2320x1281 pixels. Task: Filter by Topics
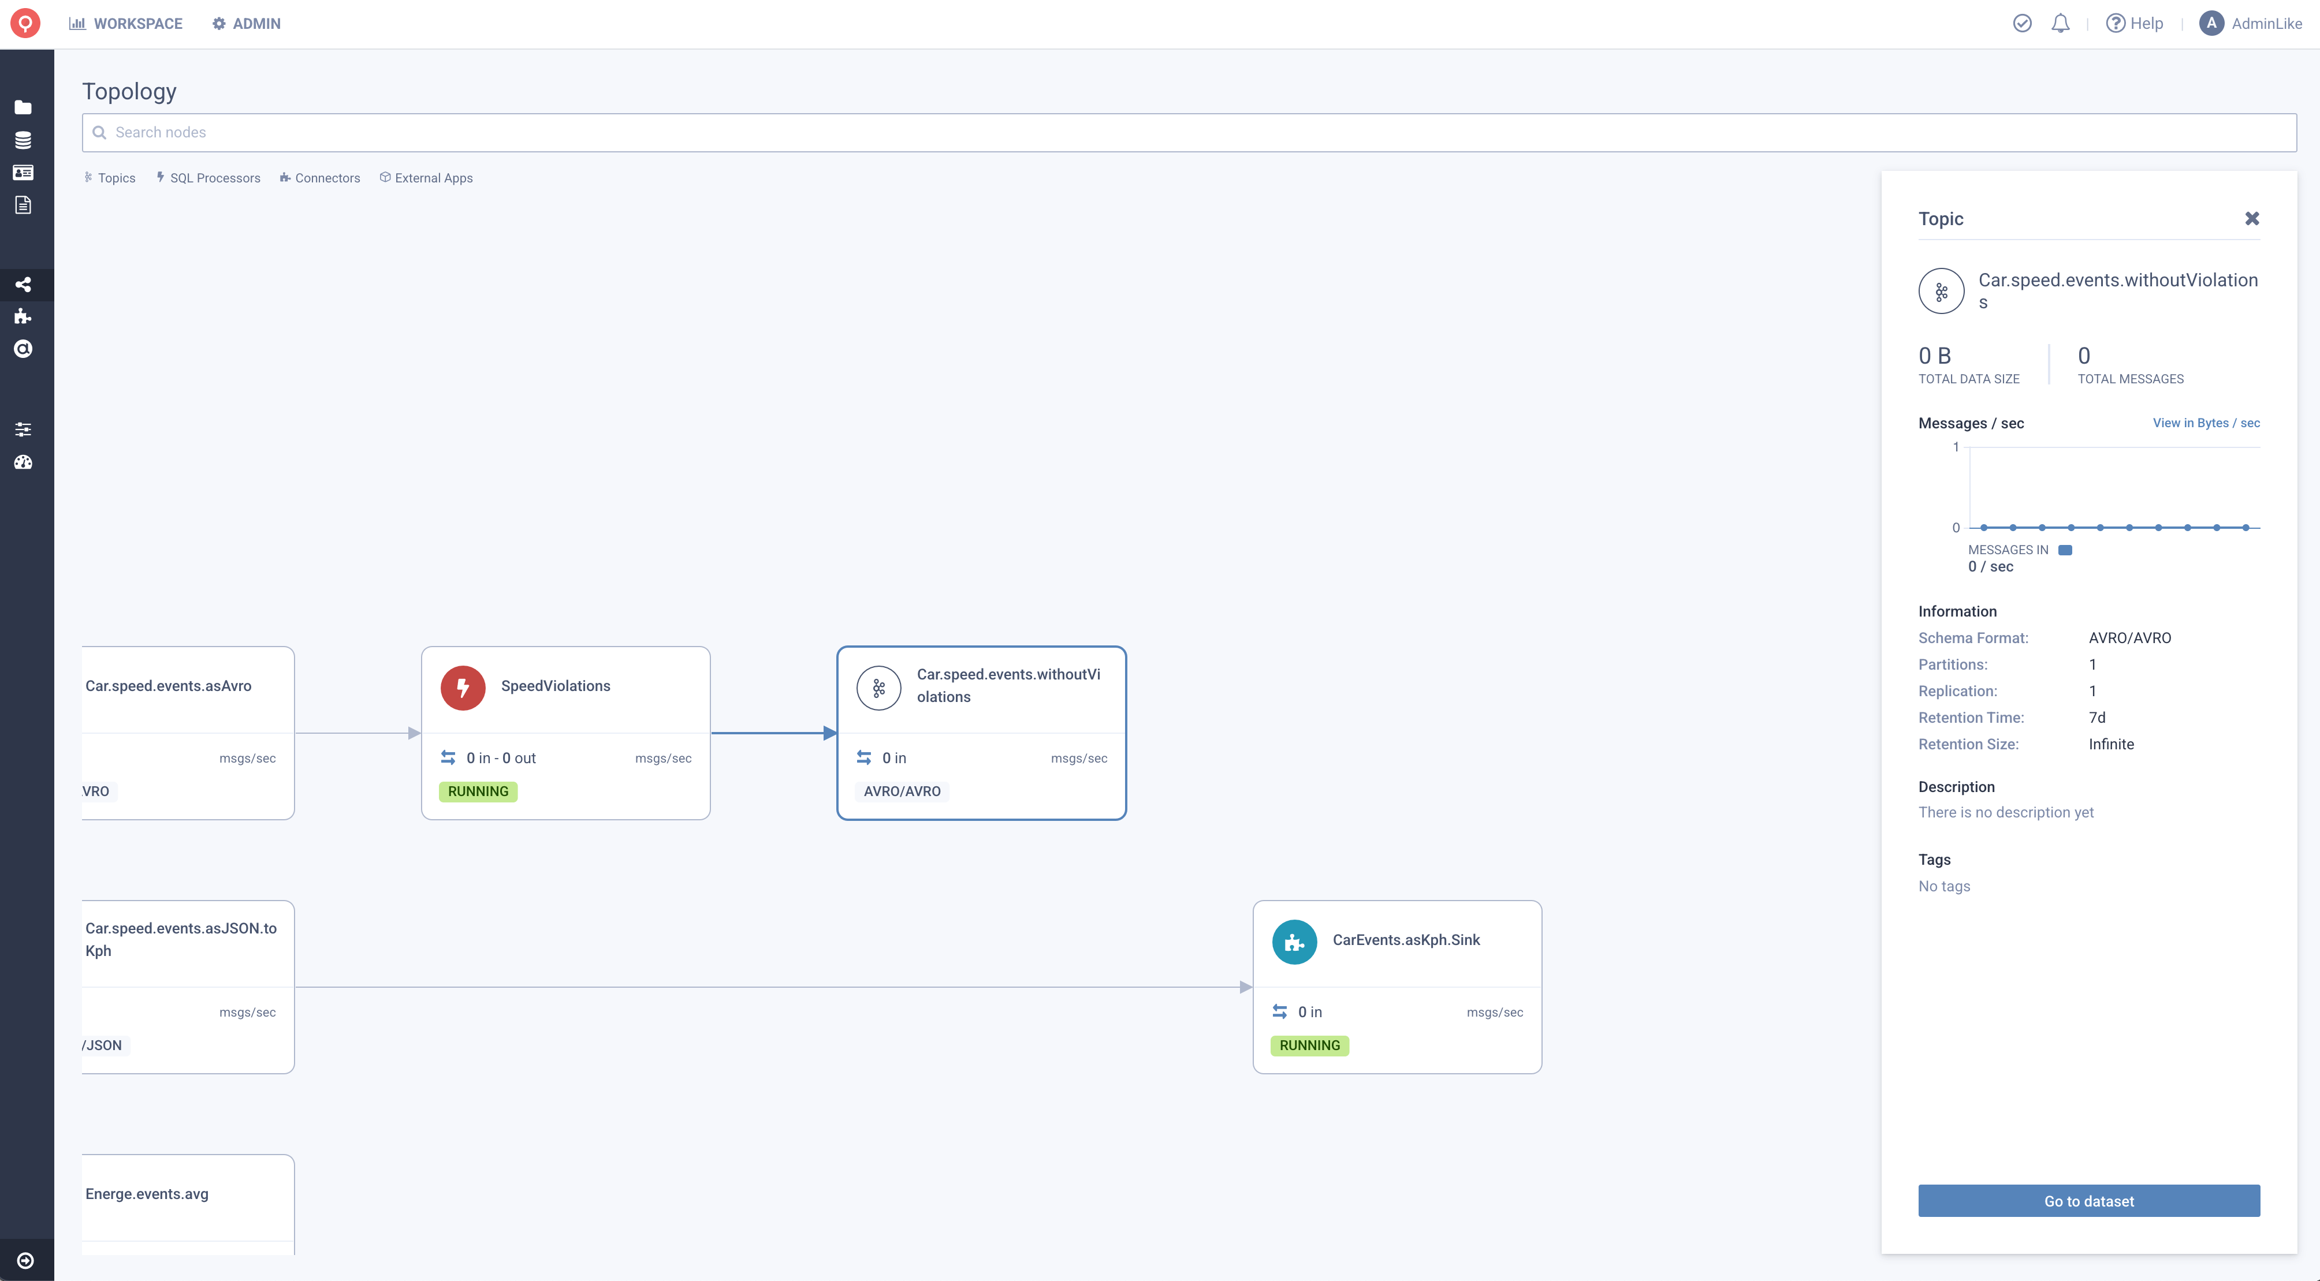click(110, 178)
